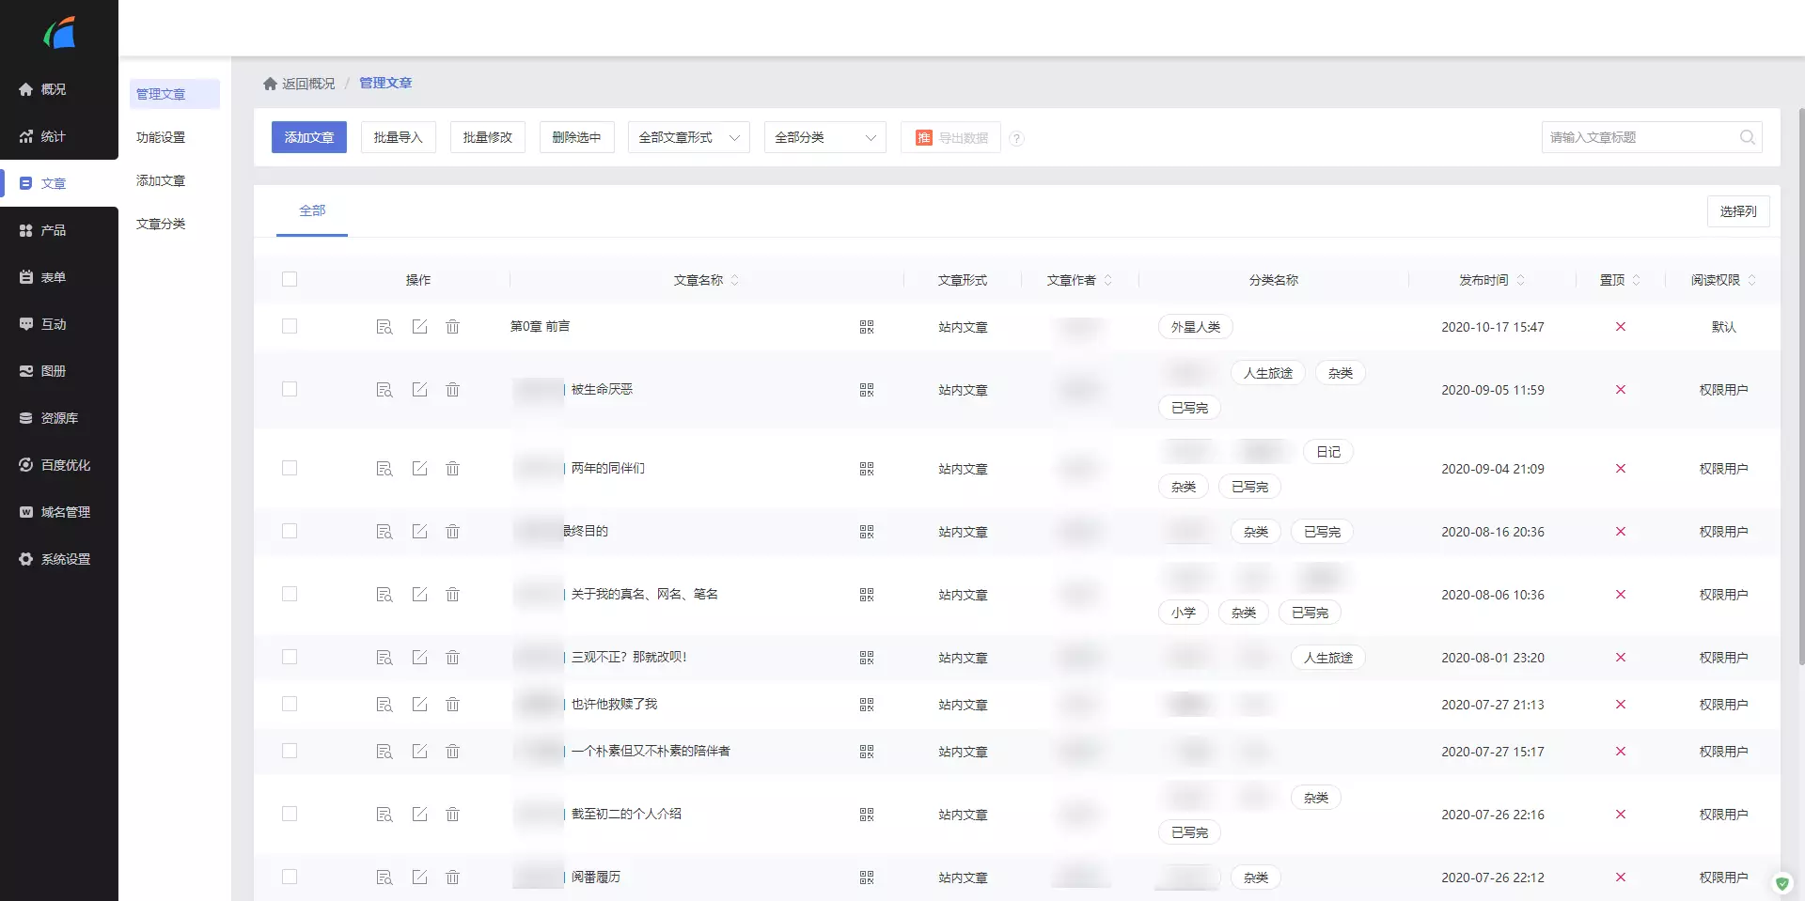Expand the 全部分类 category dropdown
Viewport: 1805px width, 901px height.
[824, 137]
